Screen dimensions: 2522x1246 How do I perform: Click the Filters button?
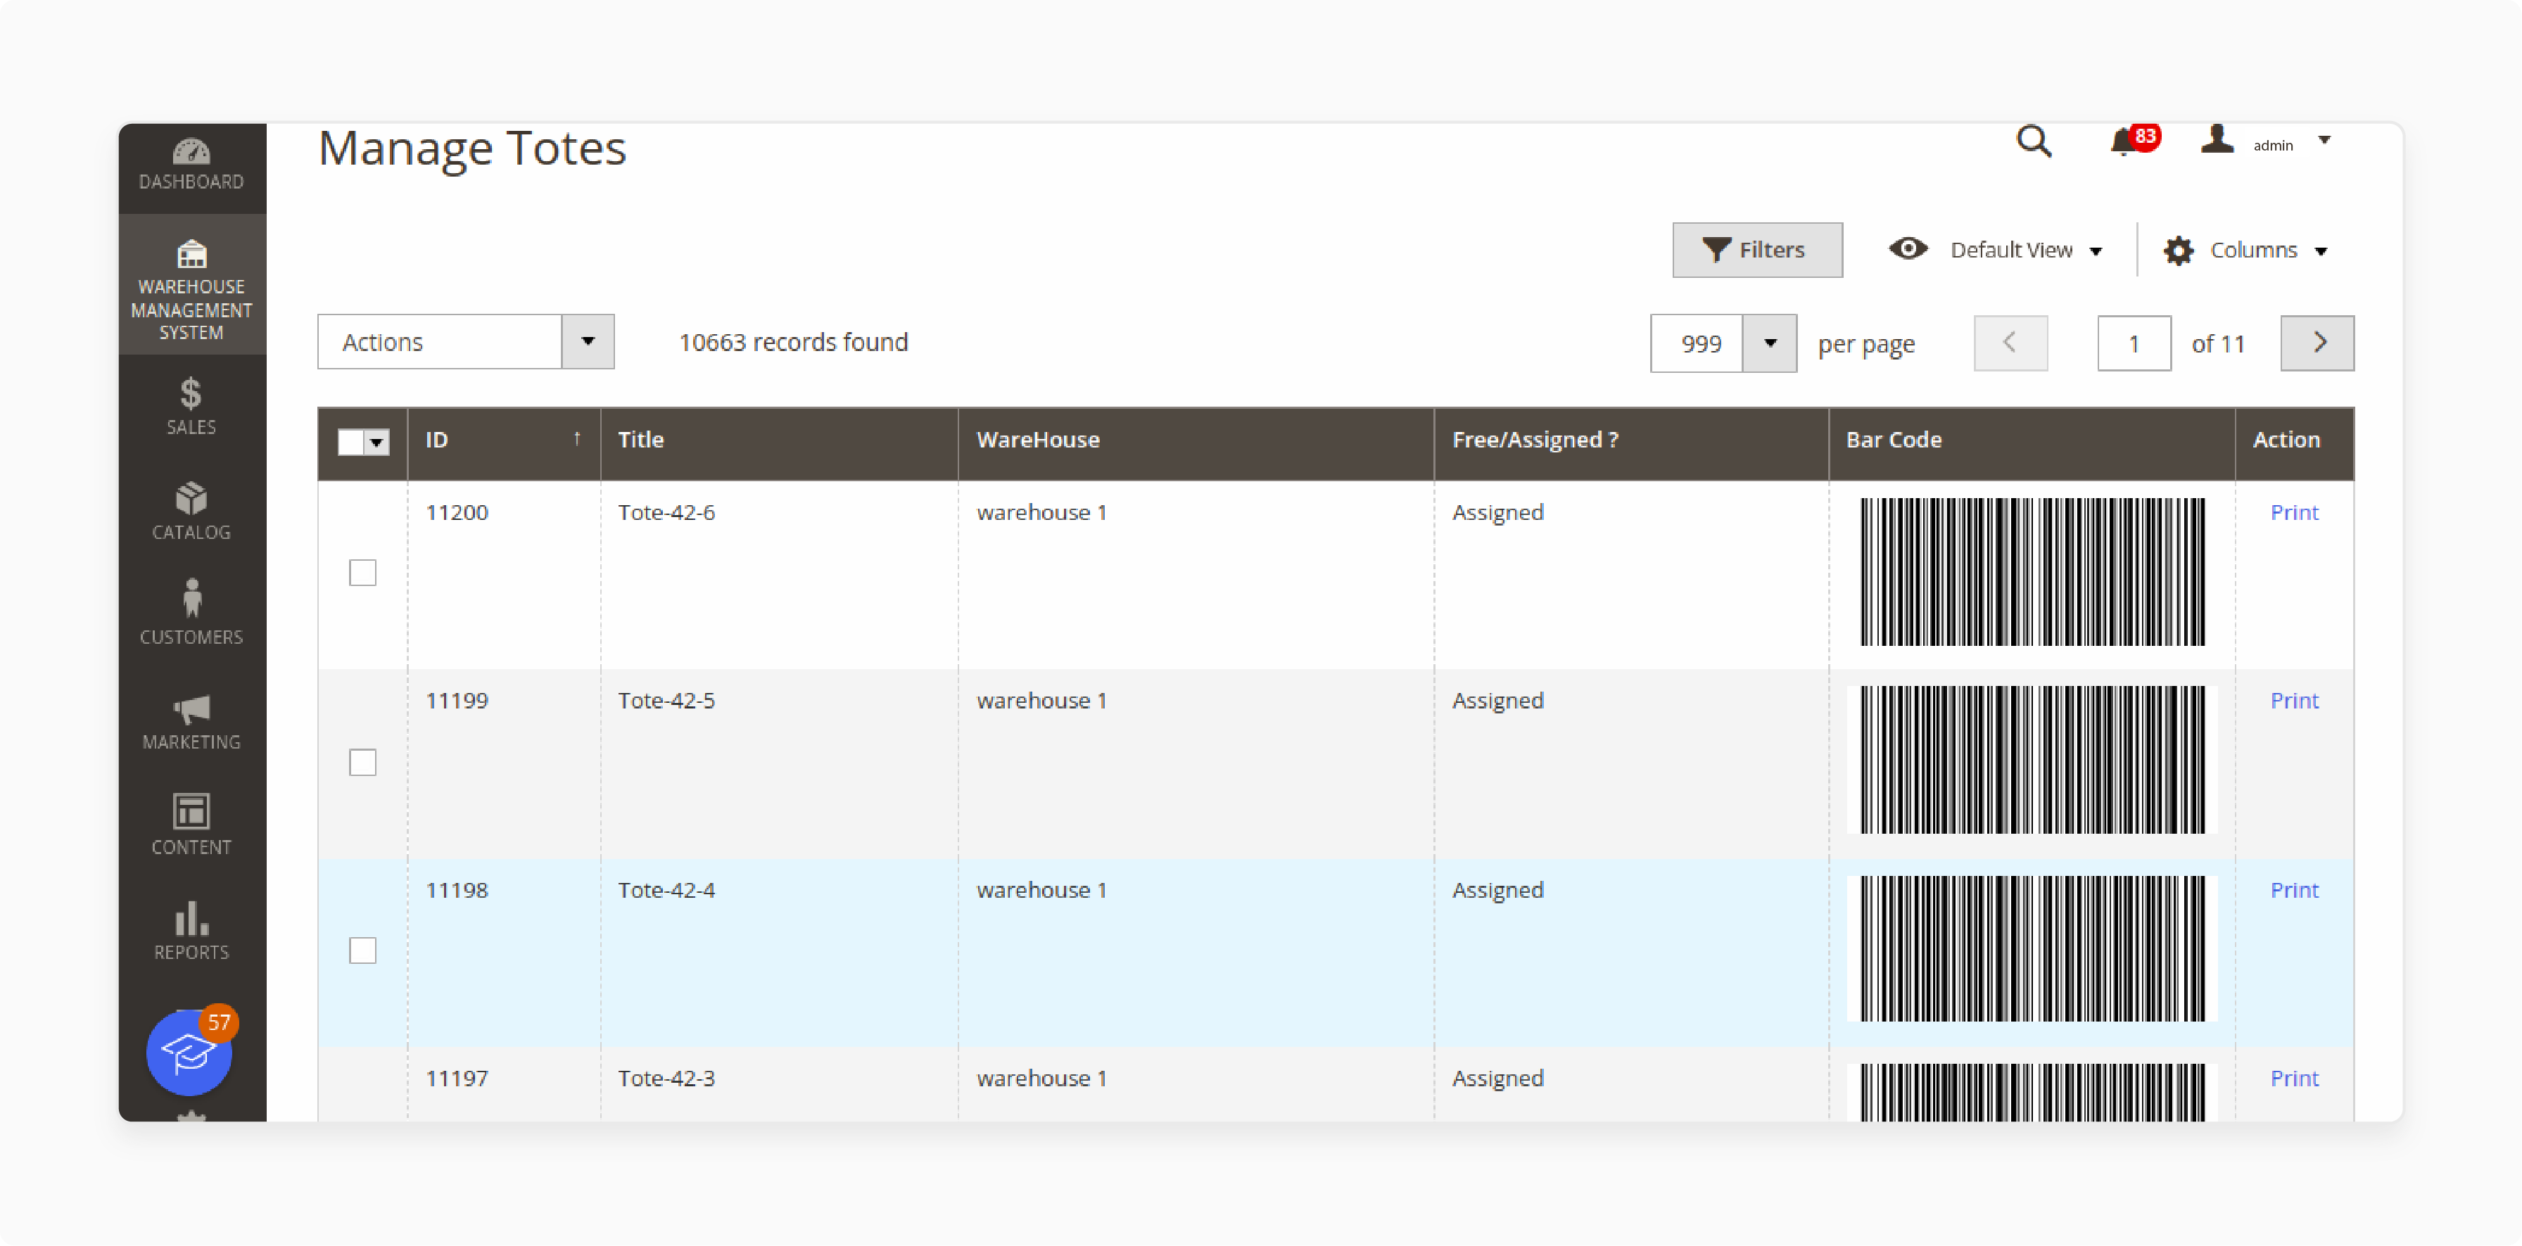click(x=1757, y=250)
